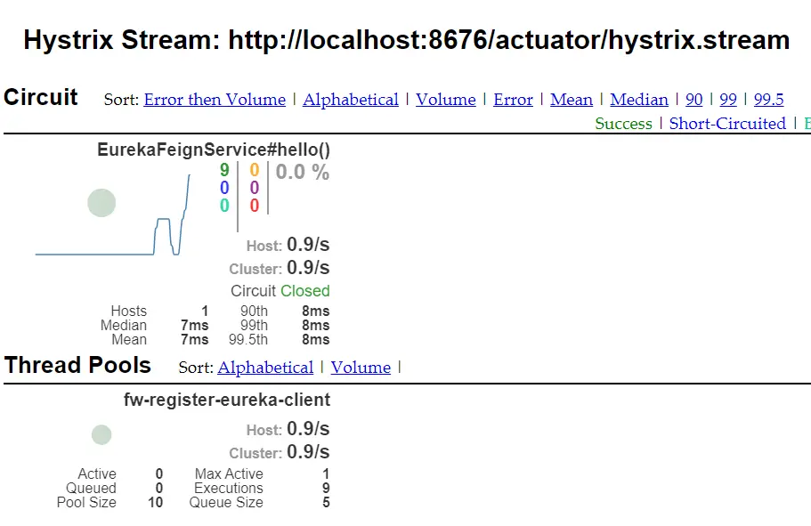Screen dimensions: 811x526
Task: Sort circuits by Volume
Action: click(446, 100)
